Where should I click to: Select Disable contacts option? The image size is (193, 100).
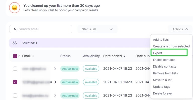165,66
